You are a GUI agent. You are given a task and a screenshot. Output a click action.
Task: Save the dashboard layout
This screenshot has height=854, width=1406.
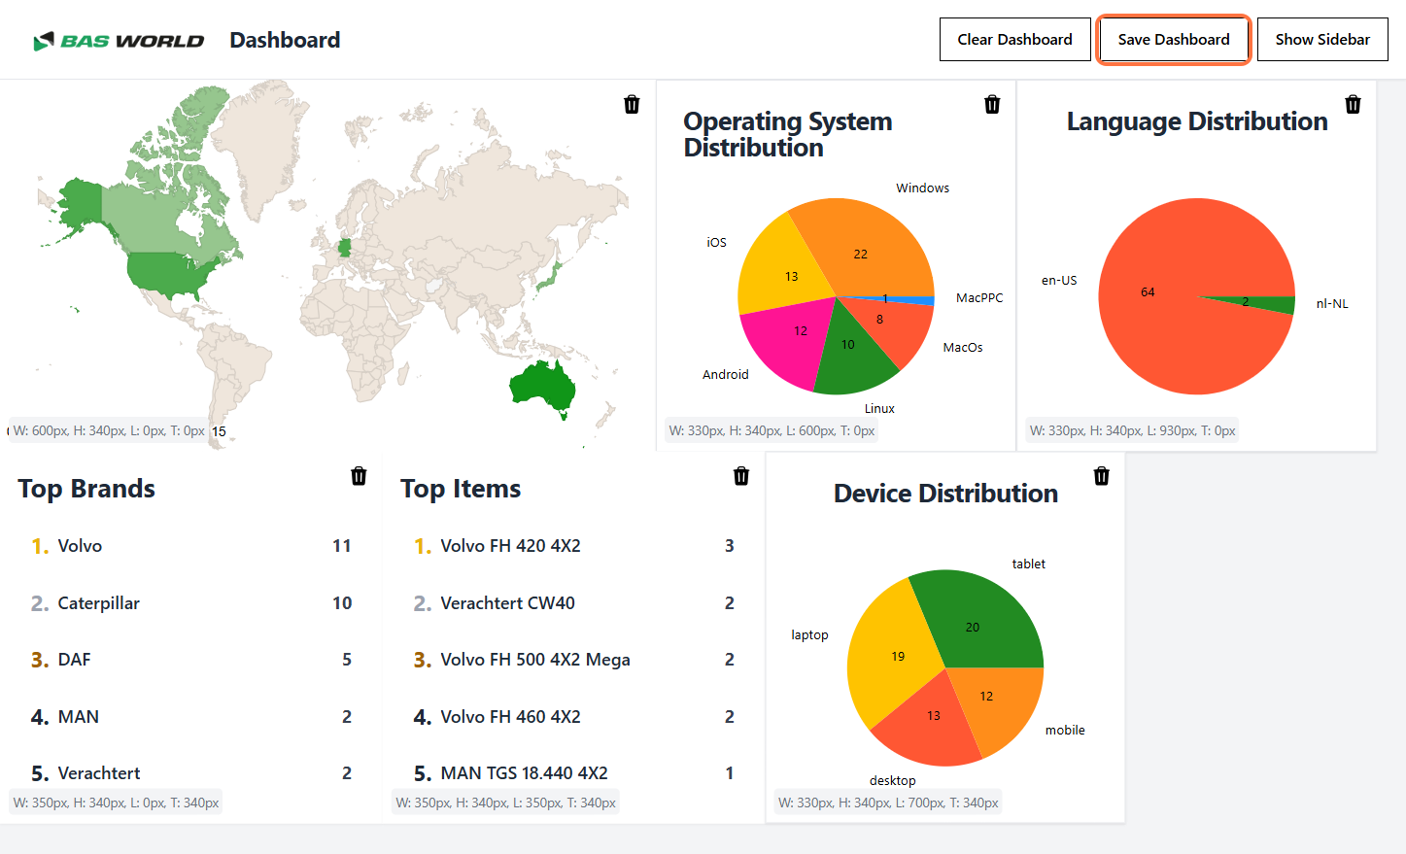click(x=1174, y=40)
